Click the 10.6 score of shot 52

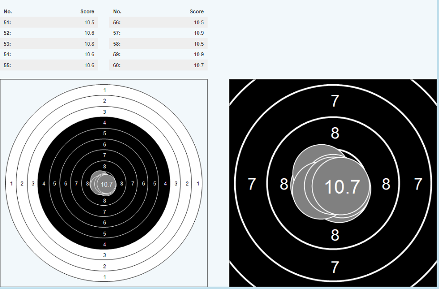click(x=90, y=33)
